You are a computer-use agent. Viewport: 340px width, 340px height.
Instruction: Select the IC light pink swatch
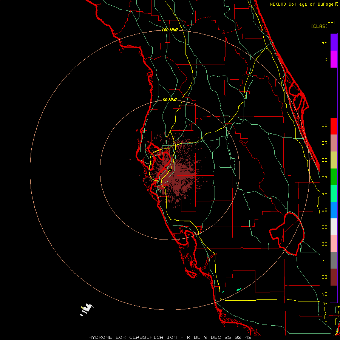(334, 244)
